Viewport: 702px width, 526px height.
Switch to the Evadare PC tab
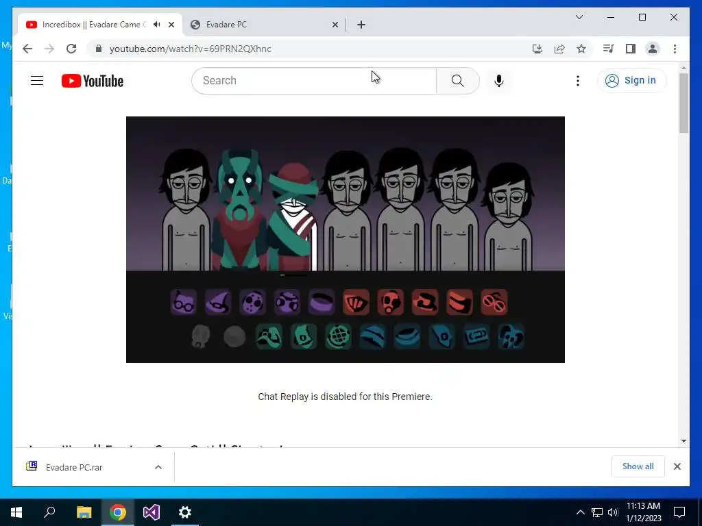(263, 25)
